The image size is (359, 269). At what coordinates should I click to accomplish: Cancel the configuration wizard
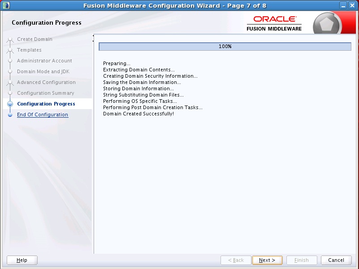click(336, 260)
